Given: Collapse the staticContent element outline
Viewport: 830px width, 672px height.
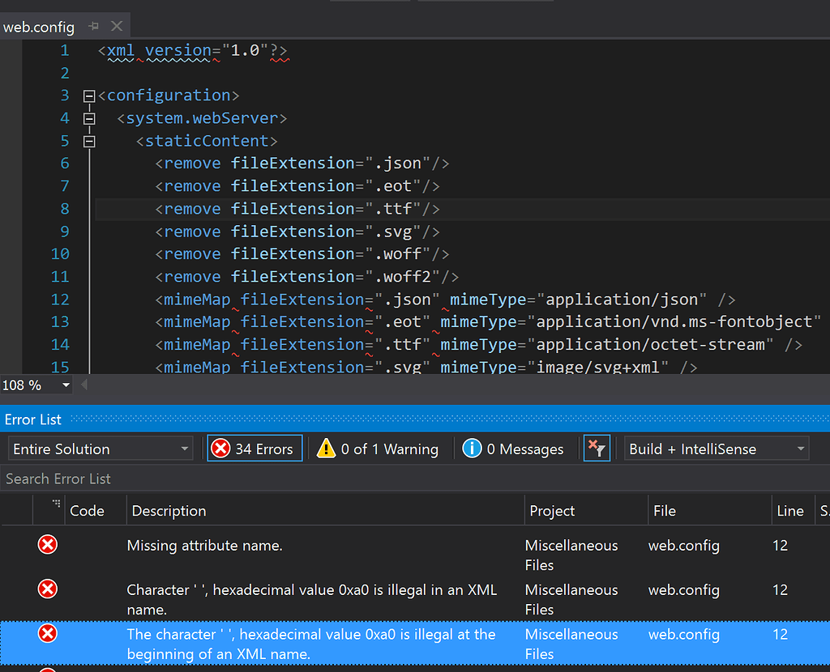Looking at the screenshot, I should point(89,141).
